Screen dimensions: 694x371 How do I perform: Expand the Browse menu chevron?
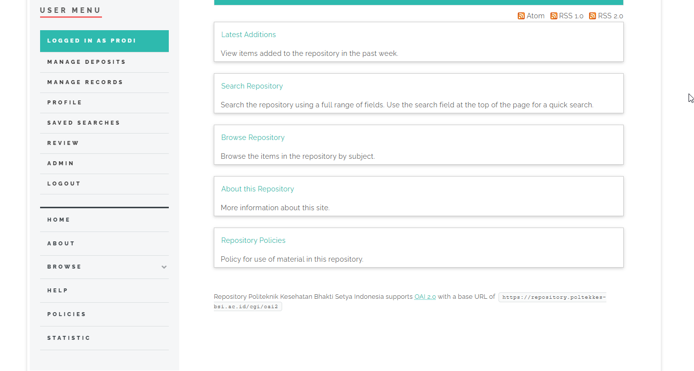164,267
